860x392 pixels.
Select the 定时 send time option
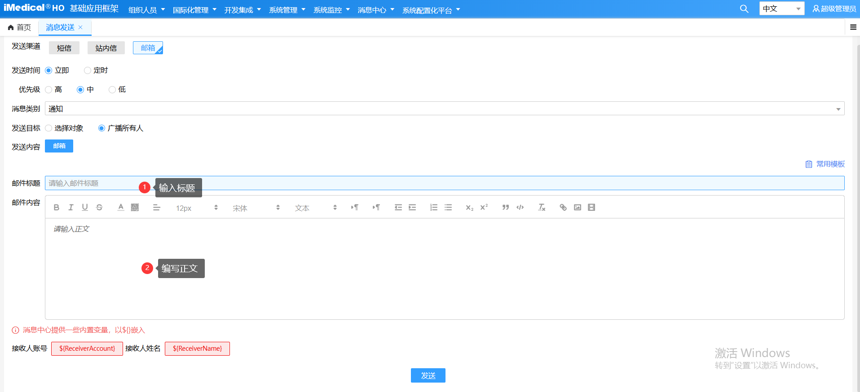(88, 70)
